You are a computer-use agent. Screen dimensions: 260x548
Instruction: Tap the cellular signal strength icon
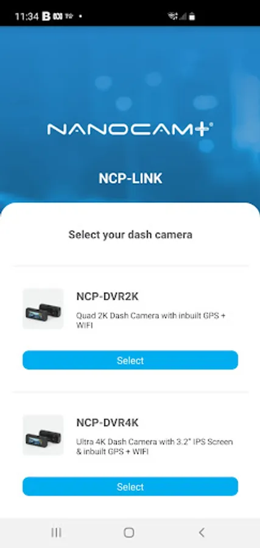pos(183,16)
